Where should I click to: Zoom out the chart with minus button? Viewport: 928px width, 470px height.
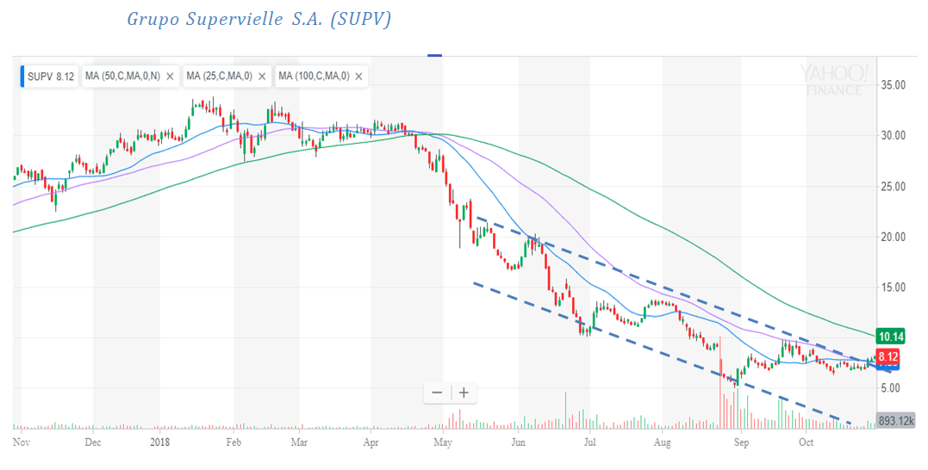[438, 393]
